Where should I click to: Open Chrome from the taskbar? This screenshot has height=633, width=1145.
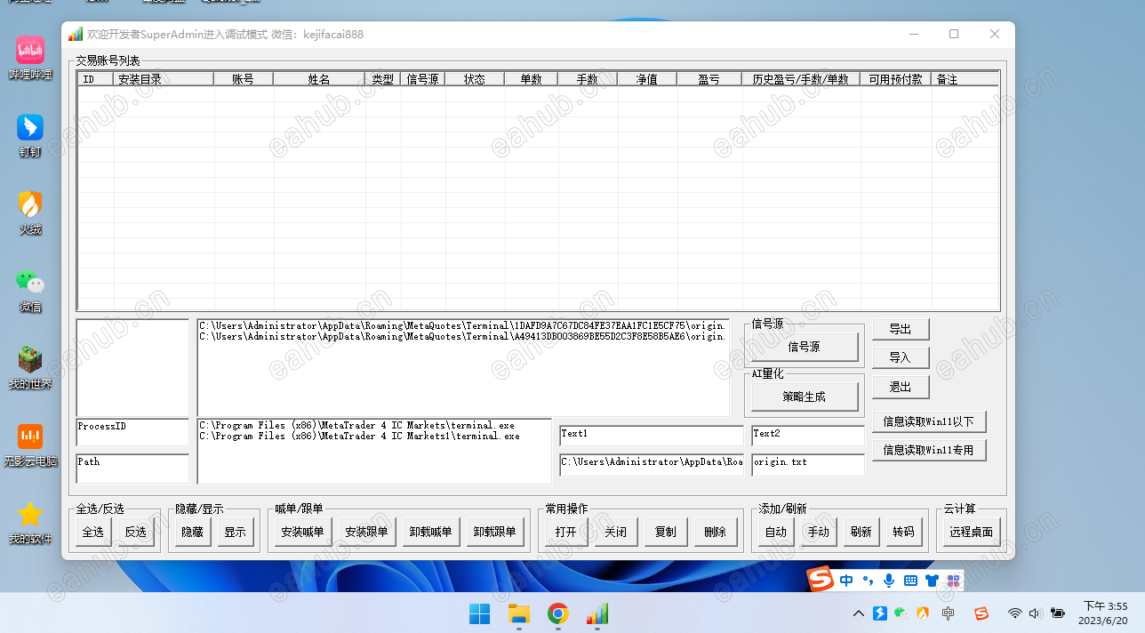557,613
